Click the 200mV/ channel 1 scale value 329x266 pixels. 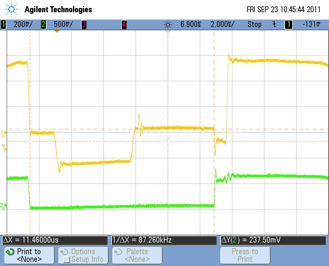pos(23,24)
